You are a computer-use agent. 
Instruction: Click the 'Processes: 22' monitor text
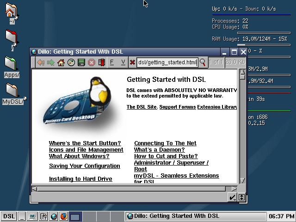230,20
